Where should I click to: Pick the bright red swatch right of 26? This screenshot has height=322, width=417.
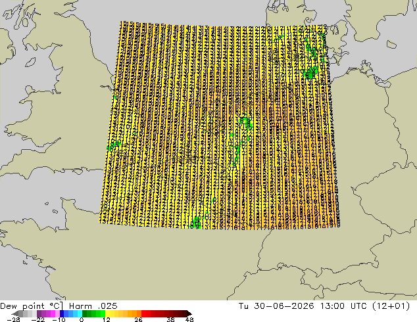[143, 313]
